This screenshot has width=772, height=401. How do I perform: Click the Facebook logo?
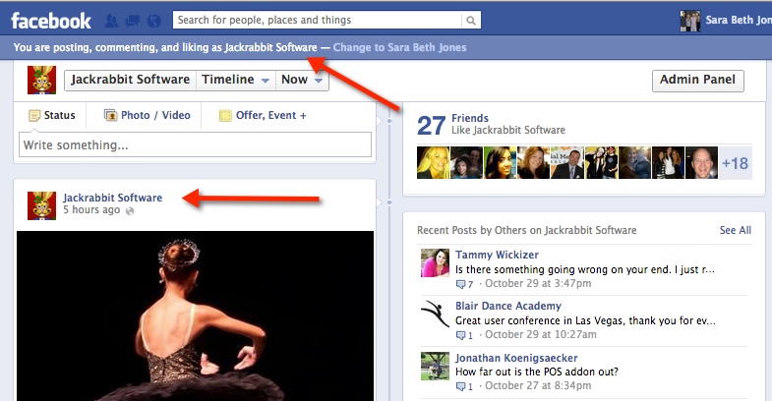[x=51, y=21]
